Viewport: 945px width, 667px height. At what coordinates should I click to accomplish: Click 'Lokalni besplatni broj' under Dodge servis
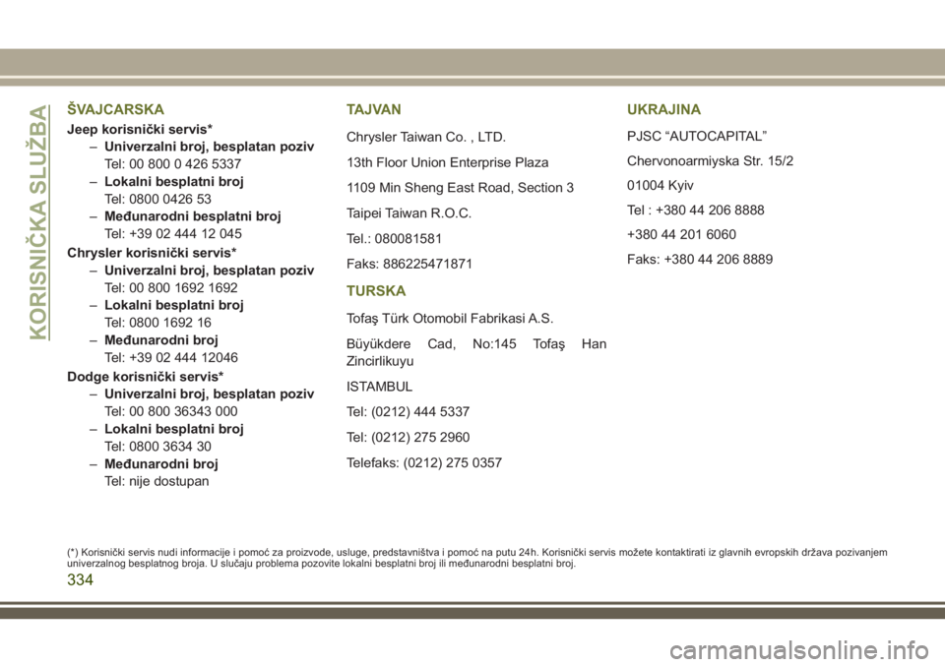click(173, 429)
